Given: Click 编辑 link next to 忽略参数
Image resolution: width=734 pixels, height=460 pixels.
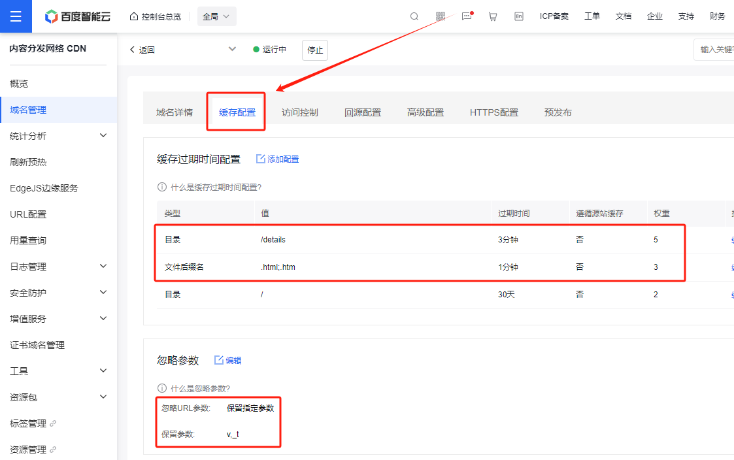Looking at the screenshot, I should coord(228,360).
